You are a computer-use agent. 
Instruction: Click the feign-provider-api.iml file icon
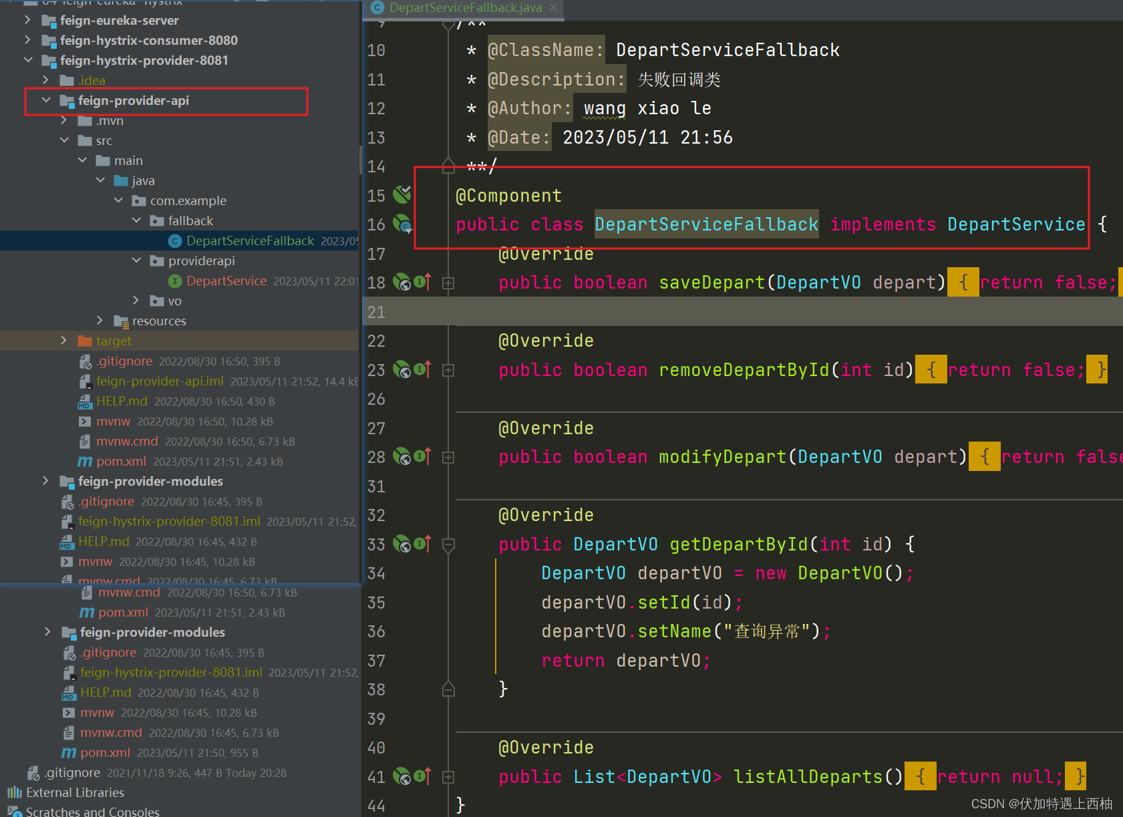point(85,381)
